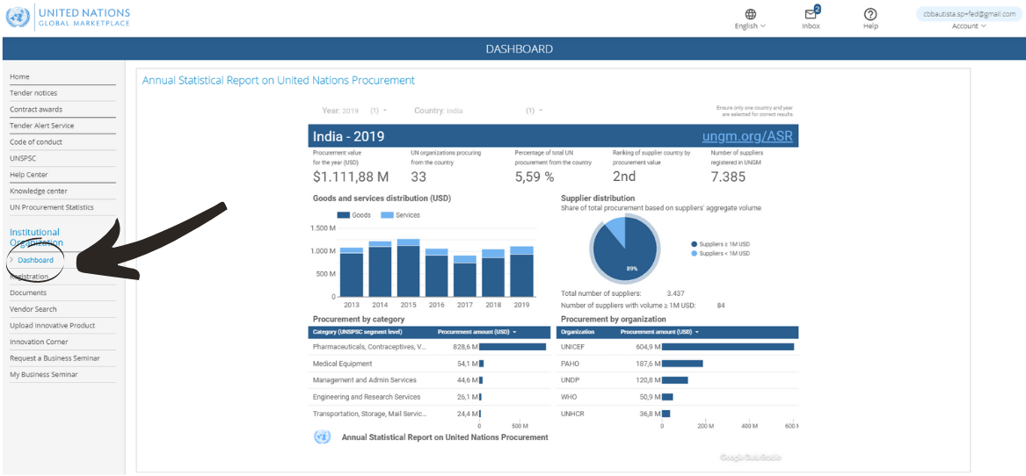Click the globe language icon
The image size is (1026, 476).
pyautogui.click(x=750, y=14)
